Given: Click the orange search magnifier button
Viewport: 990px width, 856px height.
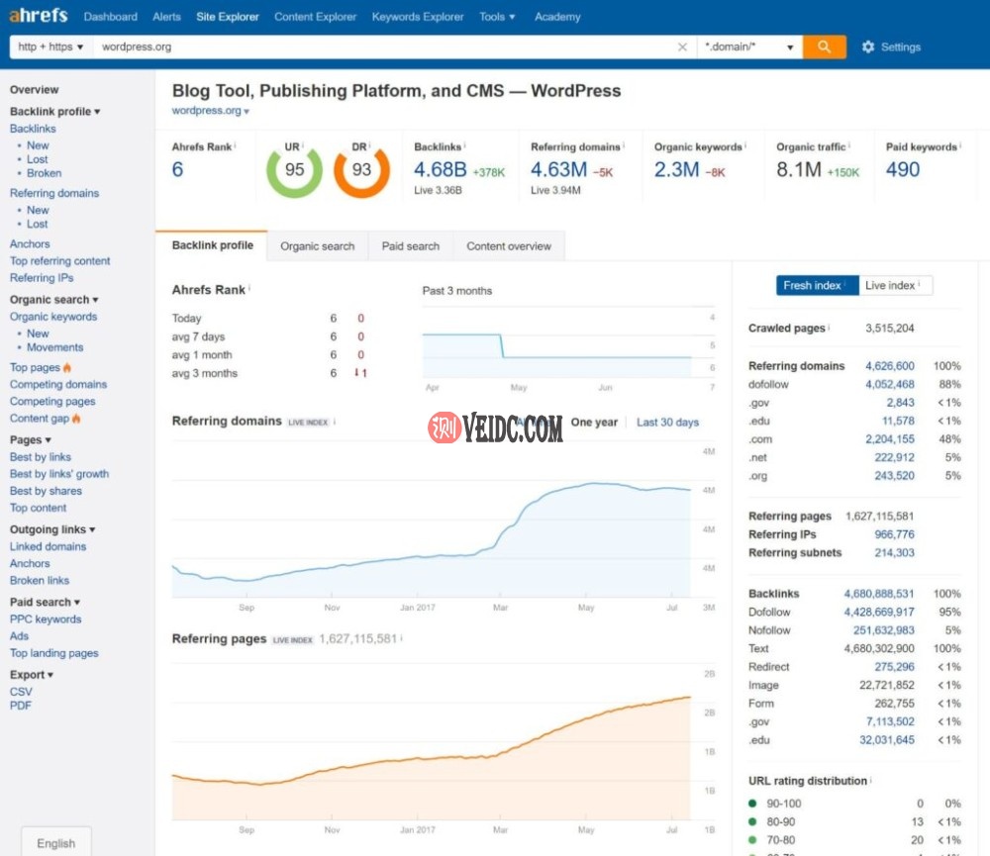Looking at the screenshot, I should 824,47.
